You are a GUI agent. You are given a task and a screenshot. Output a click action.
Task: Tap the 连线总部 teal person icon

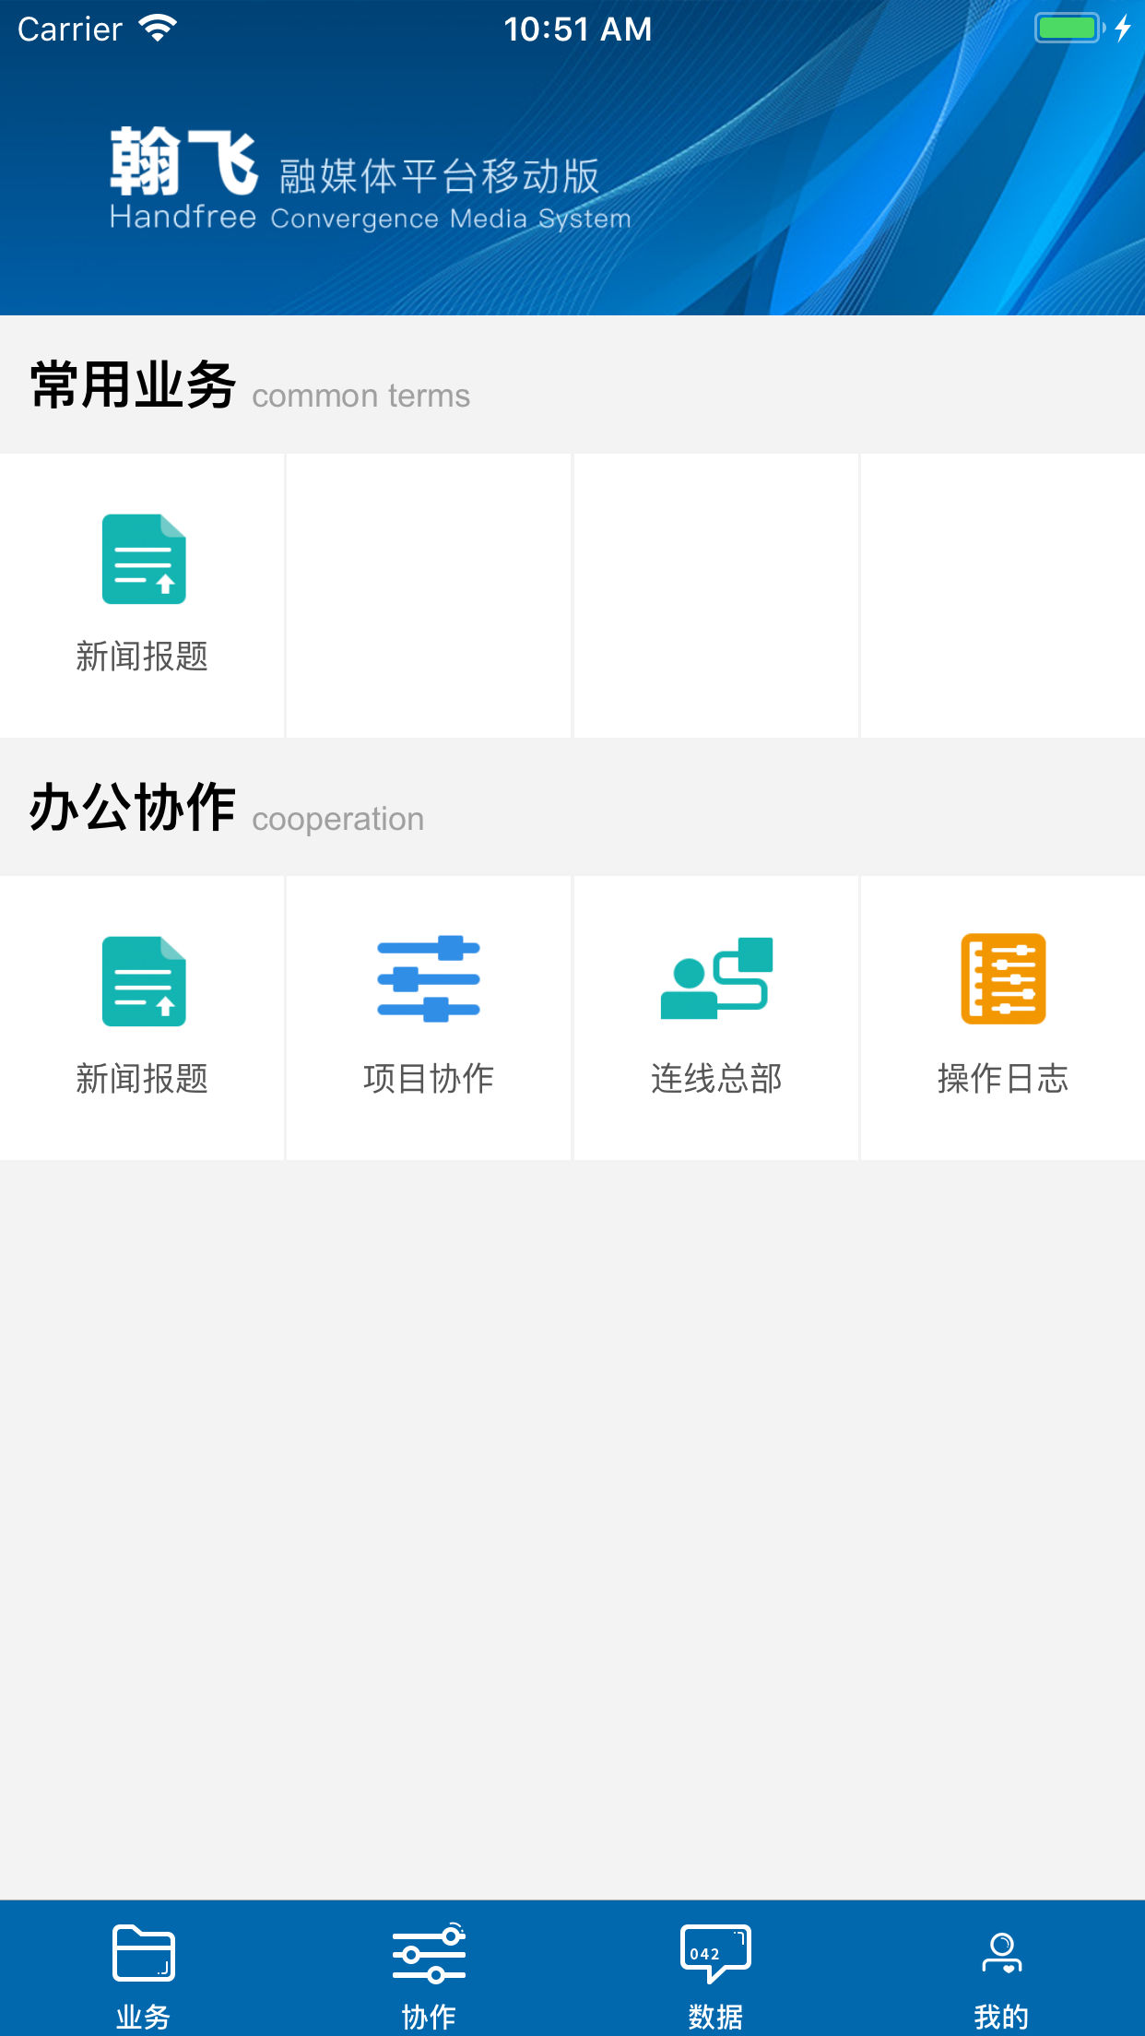point(716,979)
